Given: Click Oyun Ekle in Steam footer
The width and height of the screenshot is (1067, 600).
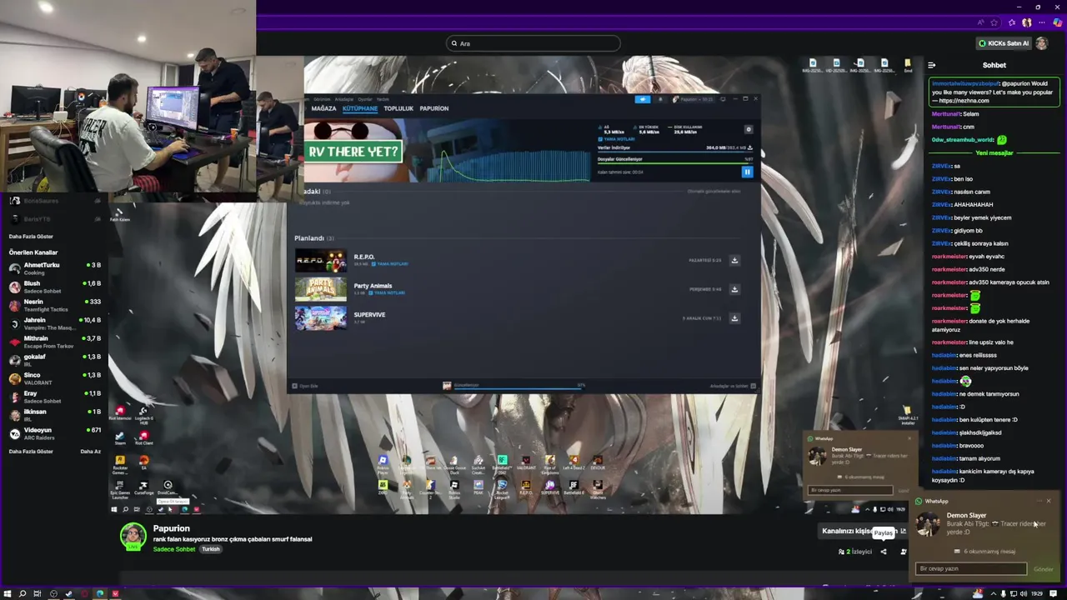Looking at the screenshot, I should pos(305,386).
